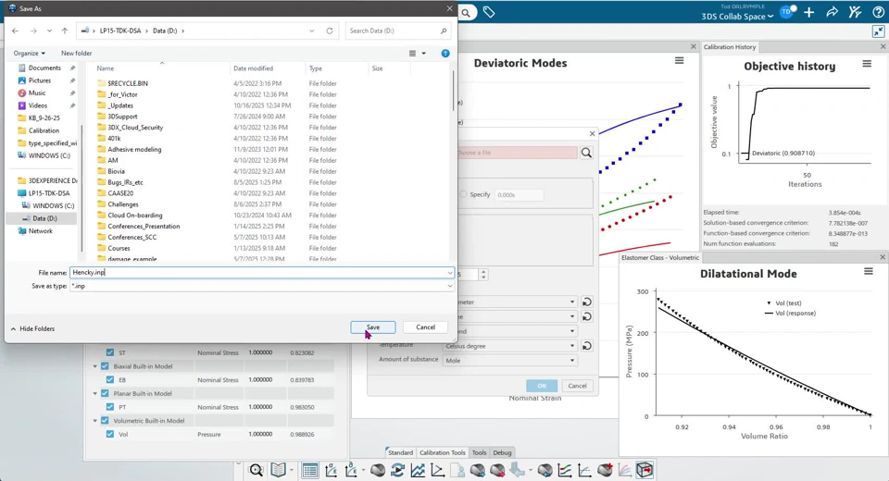Toggle the Biaxial Built-in Model checkbox
This screenshot has height=481, width=889.
105,366
